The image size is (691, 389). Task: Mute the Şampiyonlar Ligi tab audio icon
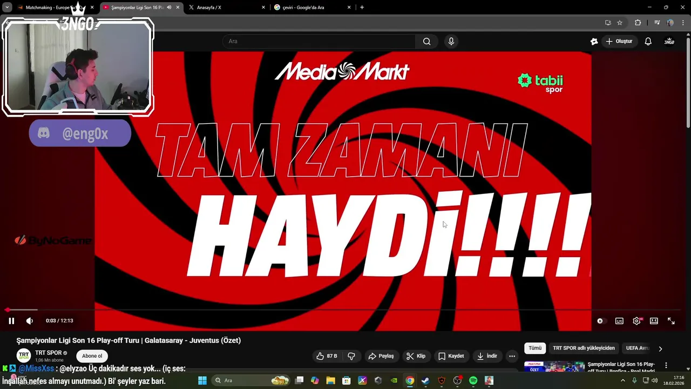[169, 8]
